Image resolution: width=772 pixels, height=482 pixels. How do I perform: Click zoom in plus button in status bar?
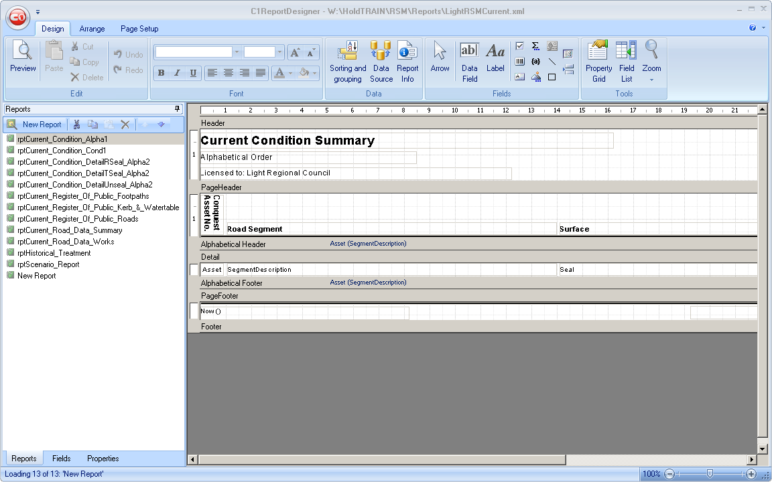(751, 474)
